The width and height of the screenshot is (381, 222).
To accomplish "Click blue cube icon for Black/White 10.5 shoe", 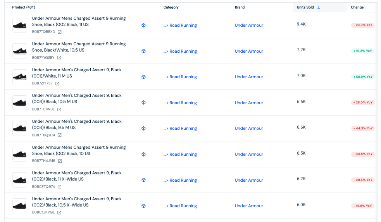I will 143,51.
